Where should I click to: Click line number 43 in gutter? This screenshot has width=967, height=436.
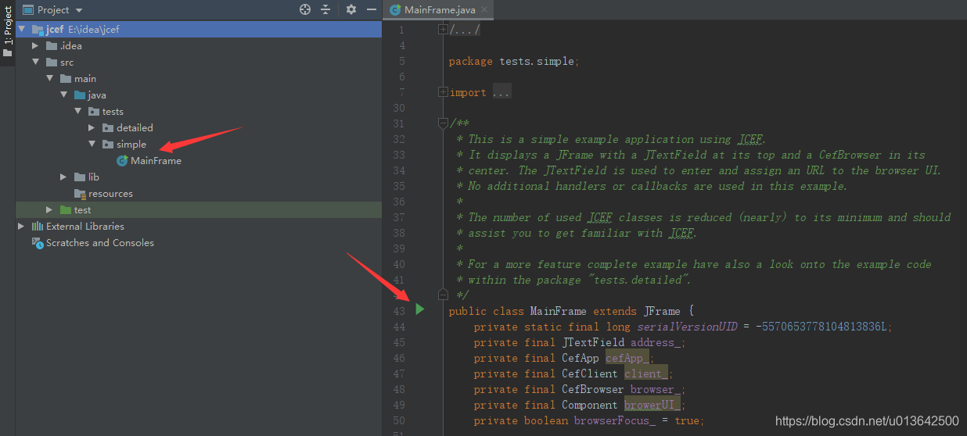click(x=400, y=311)
